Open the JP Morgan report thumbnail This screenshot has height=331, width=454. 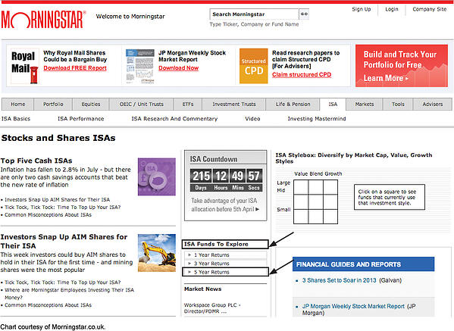tap(140, 66)
